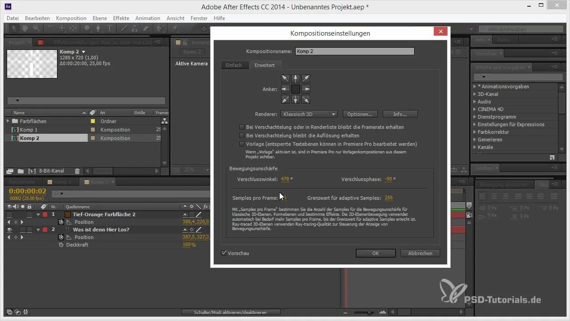Open the Effekte menu

(x=121, y=18)
